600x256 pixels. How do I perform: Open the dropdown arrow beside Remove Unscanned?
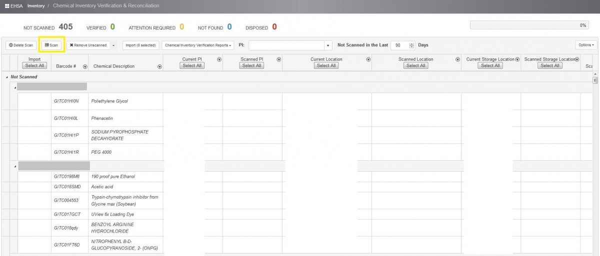click(113, 45)
